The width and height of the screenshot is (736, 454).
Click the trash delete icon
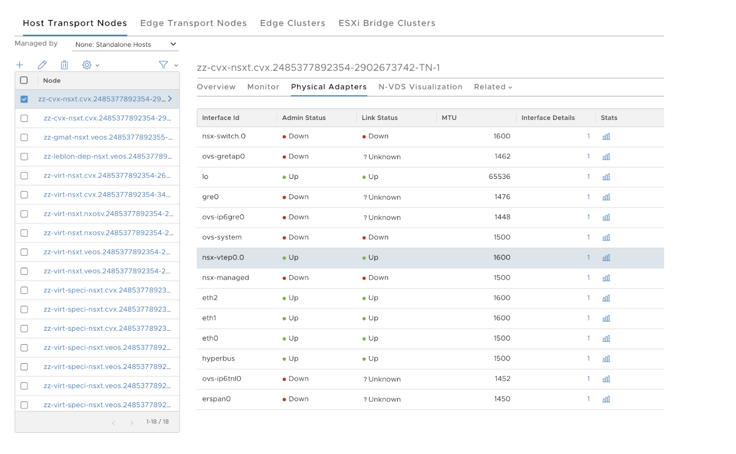click(64, 65)
